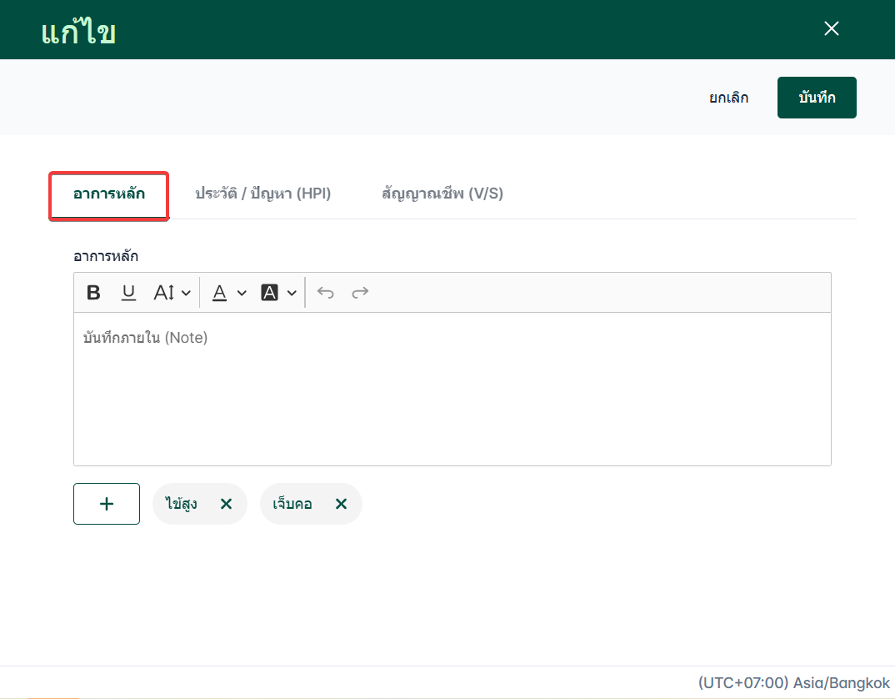Click the อาการหลัก field label above editor
Image resolution: width=895 pixels, height=699 pixels.
pyautogui.click(x=106, y=256)
